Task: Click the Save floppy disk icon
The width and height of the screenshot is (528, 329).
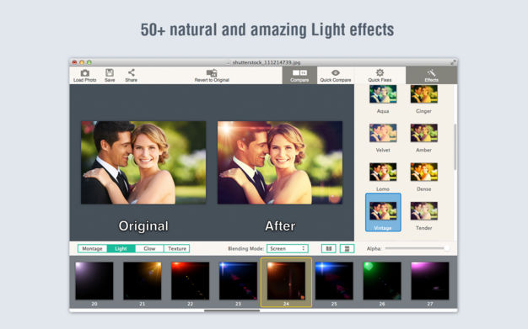Action: [x=110, y=72]
